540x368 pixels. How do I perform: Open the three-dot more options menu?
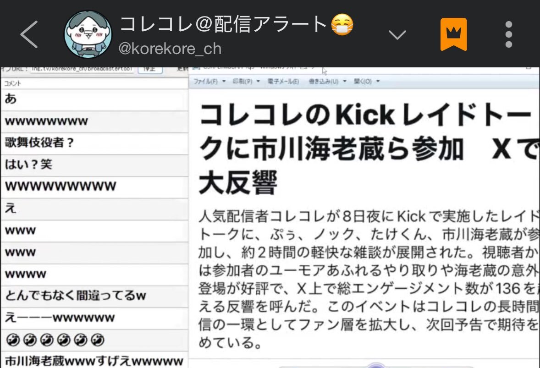(x=509, y=34)
